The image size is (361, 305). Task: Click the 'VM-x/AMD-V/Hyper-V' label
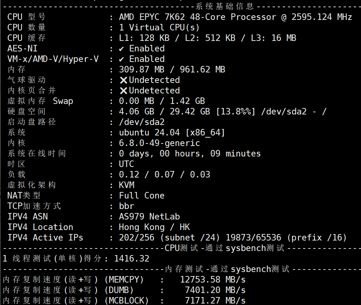pos(53,59)
